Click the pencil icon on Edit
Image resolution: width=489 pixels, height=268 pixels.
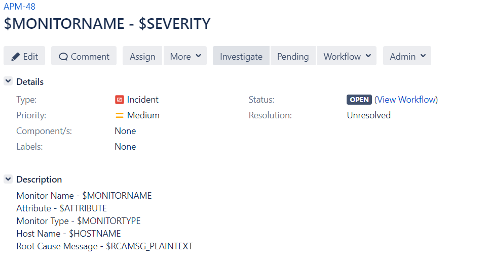(16, 57)
